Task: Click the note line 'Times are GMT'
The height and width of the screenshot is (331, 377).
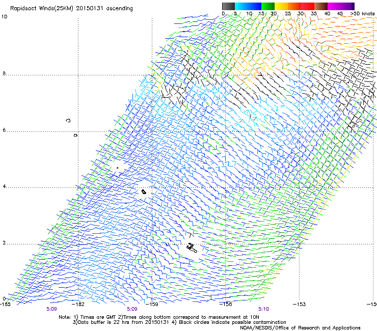Action: [x=97, y=317]
